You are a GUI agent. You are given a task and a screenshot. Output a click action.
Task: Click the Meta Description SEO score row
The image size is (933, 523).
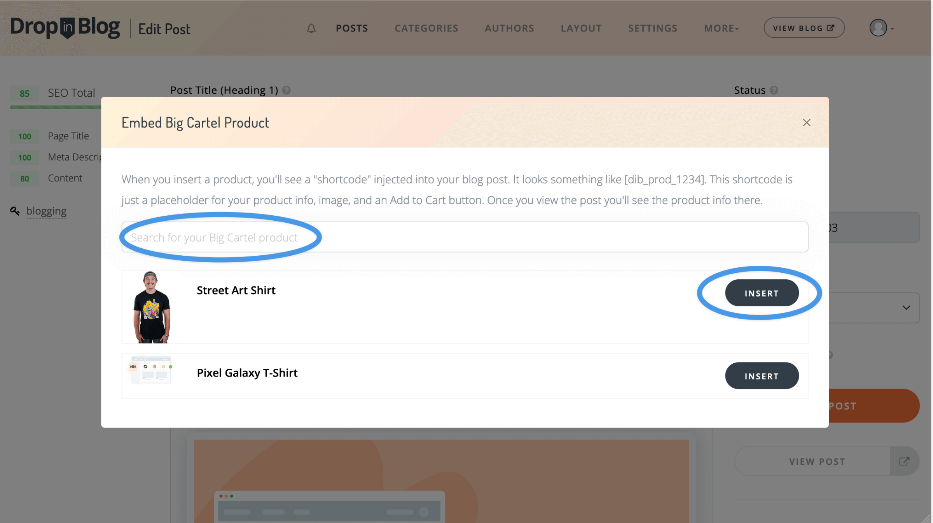pos(56,157)
